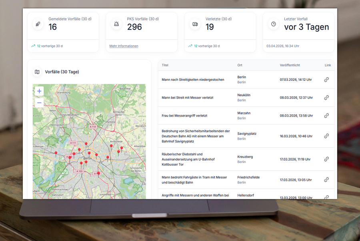Select the 'Ort' column header
The image size is (360, 241).
click(240, 65)
